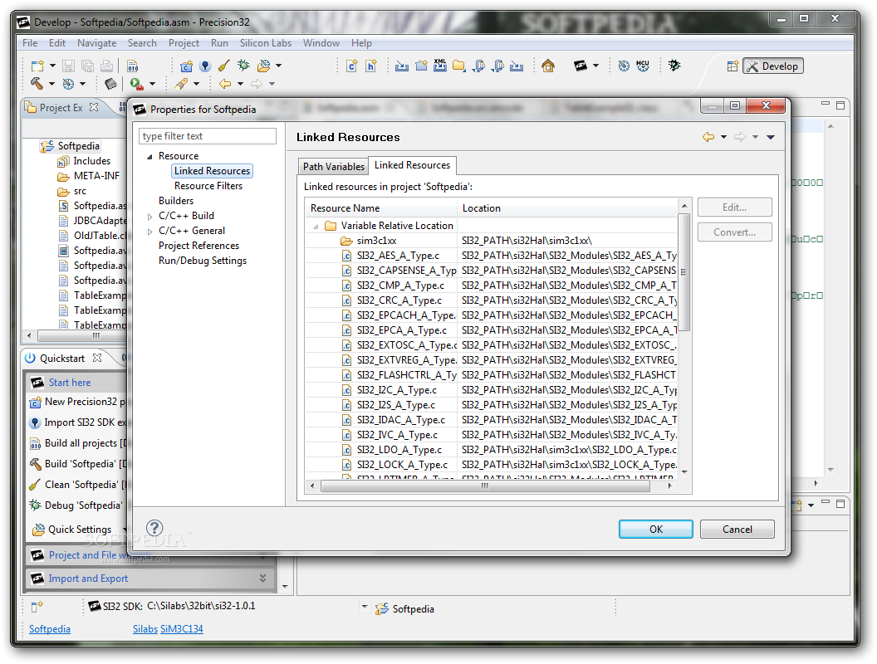This screenshot has height=664, width=877.
Task: Click the broom Clean toolbar icon
Action: point(223,66)
